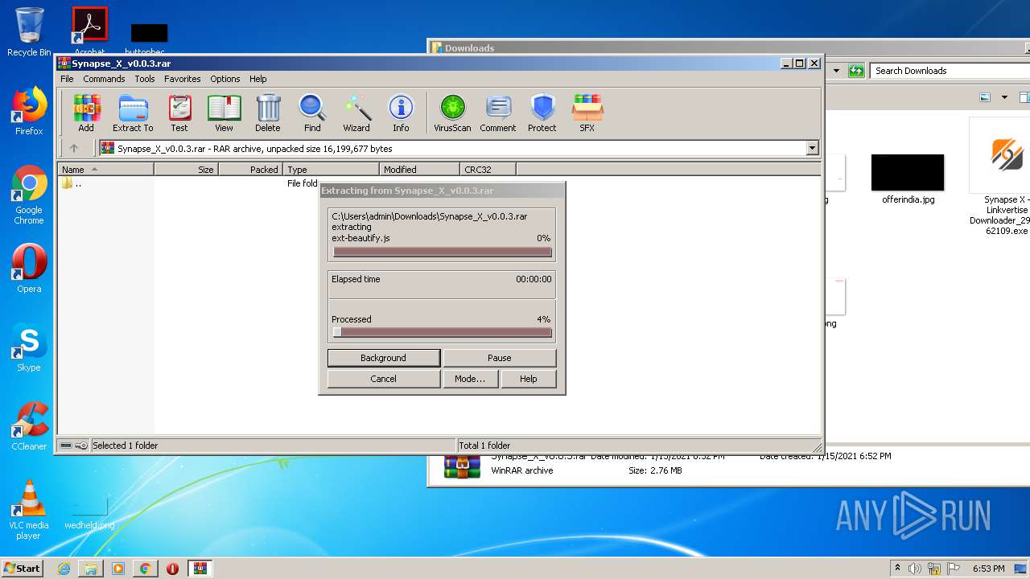The width and height of the screenshot is (1030, 579).
Task: Click the drive icon in WinRAR status bar
Action: [x=66, y=446]
